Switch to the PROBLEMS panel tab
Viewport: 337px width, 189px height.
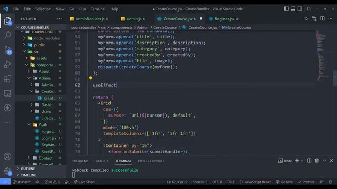click(x=81, y=161)
